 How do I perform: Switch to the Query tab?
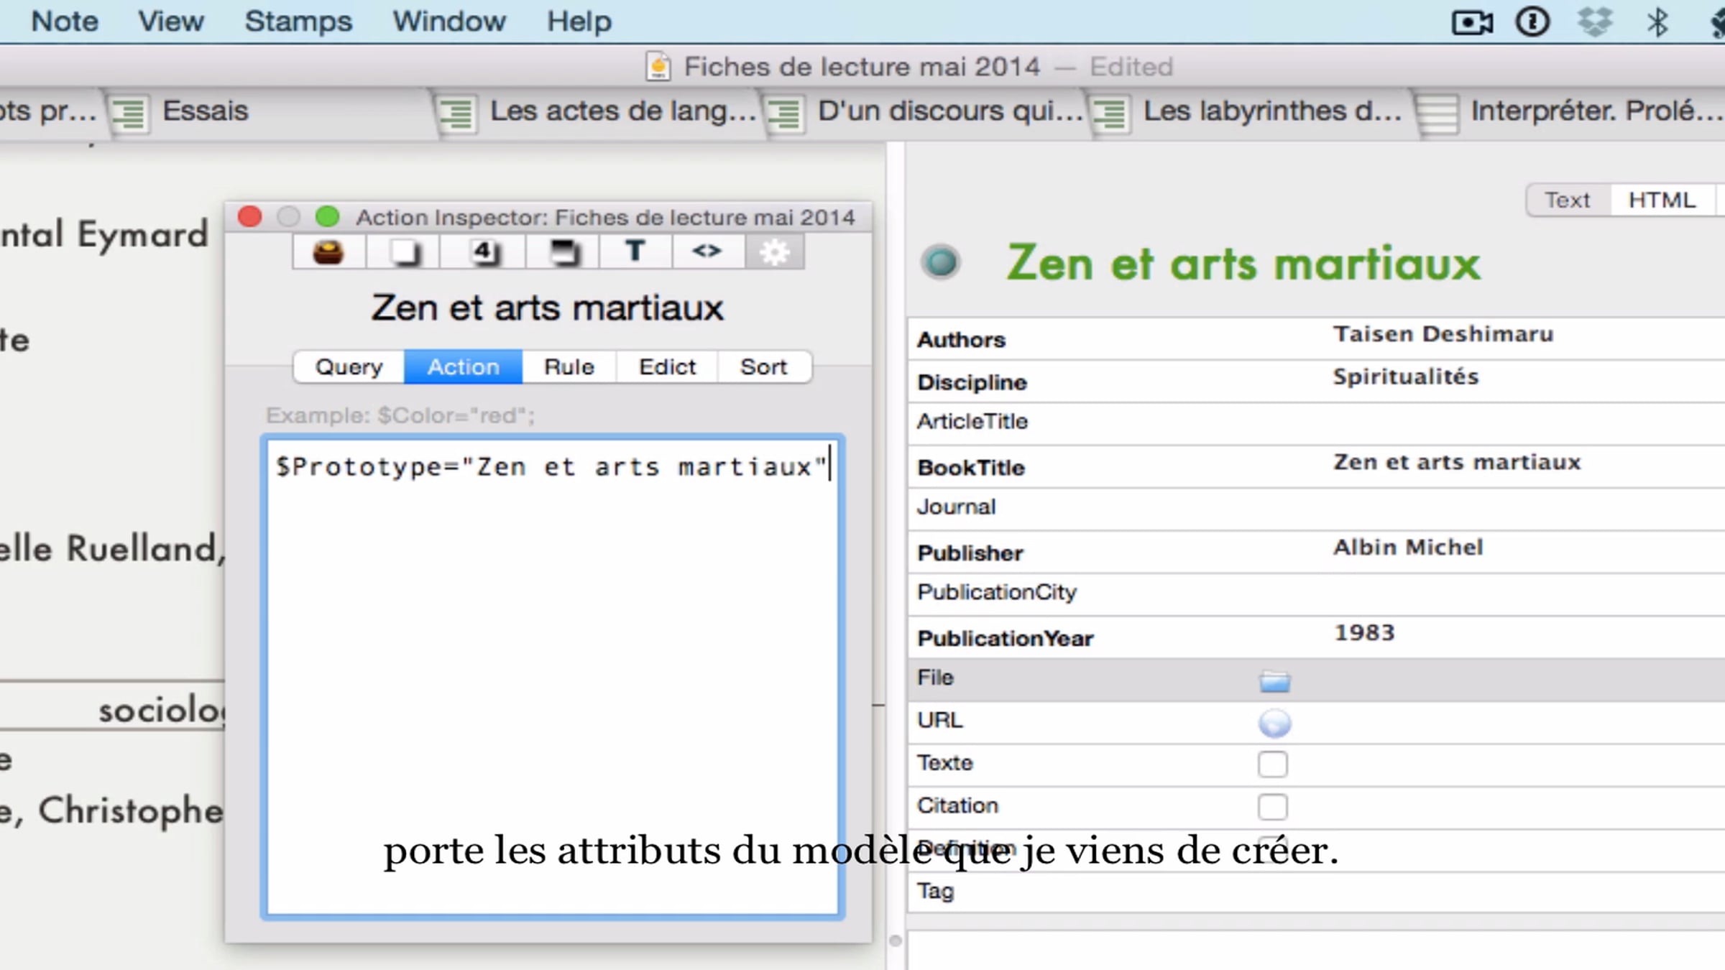tap(349, 367)
